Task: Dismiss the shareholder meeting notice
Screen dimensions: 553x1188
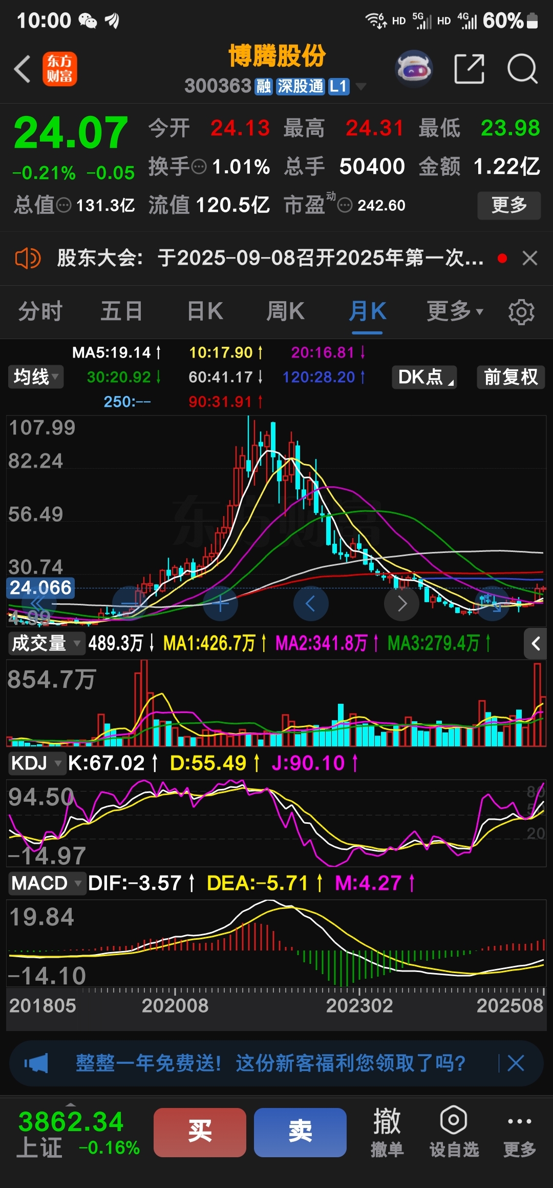Action: 530,258
